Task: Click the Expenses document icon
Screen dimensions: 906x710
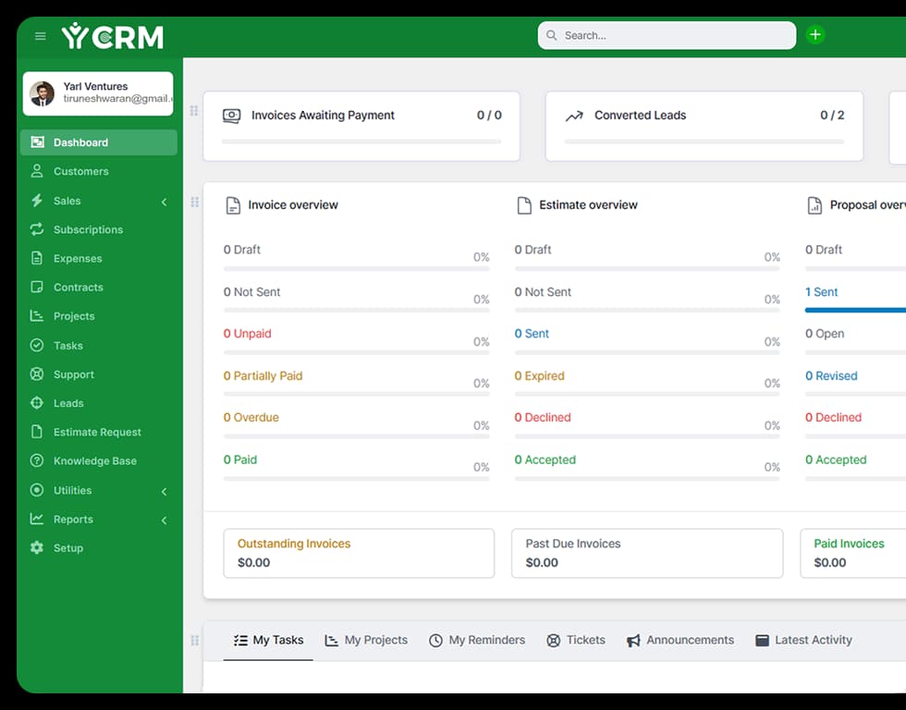Action: tap(37, 258)
